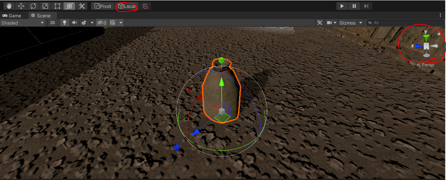Toggle hidden objects visibility counter
The height and width of the screenshot is (180, 446).
pos(102,23)
